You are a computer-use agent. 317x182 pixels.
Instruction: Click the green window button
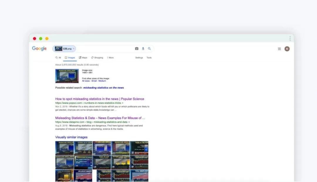coord(41,38)
